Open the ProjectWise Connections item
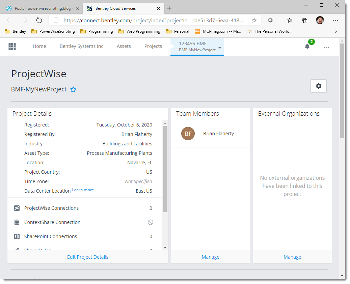This screenshot has width=350, height=284. coord(52,208)
